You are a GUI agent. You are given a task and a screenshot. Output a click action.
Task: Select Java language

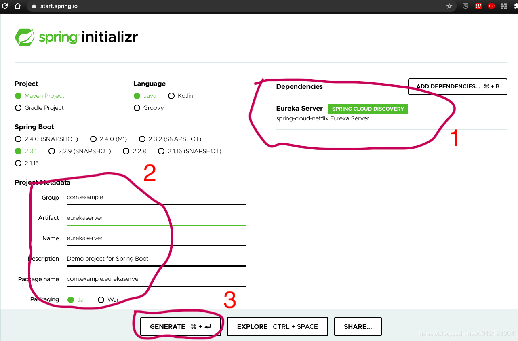click(x=145, y=96)
